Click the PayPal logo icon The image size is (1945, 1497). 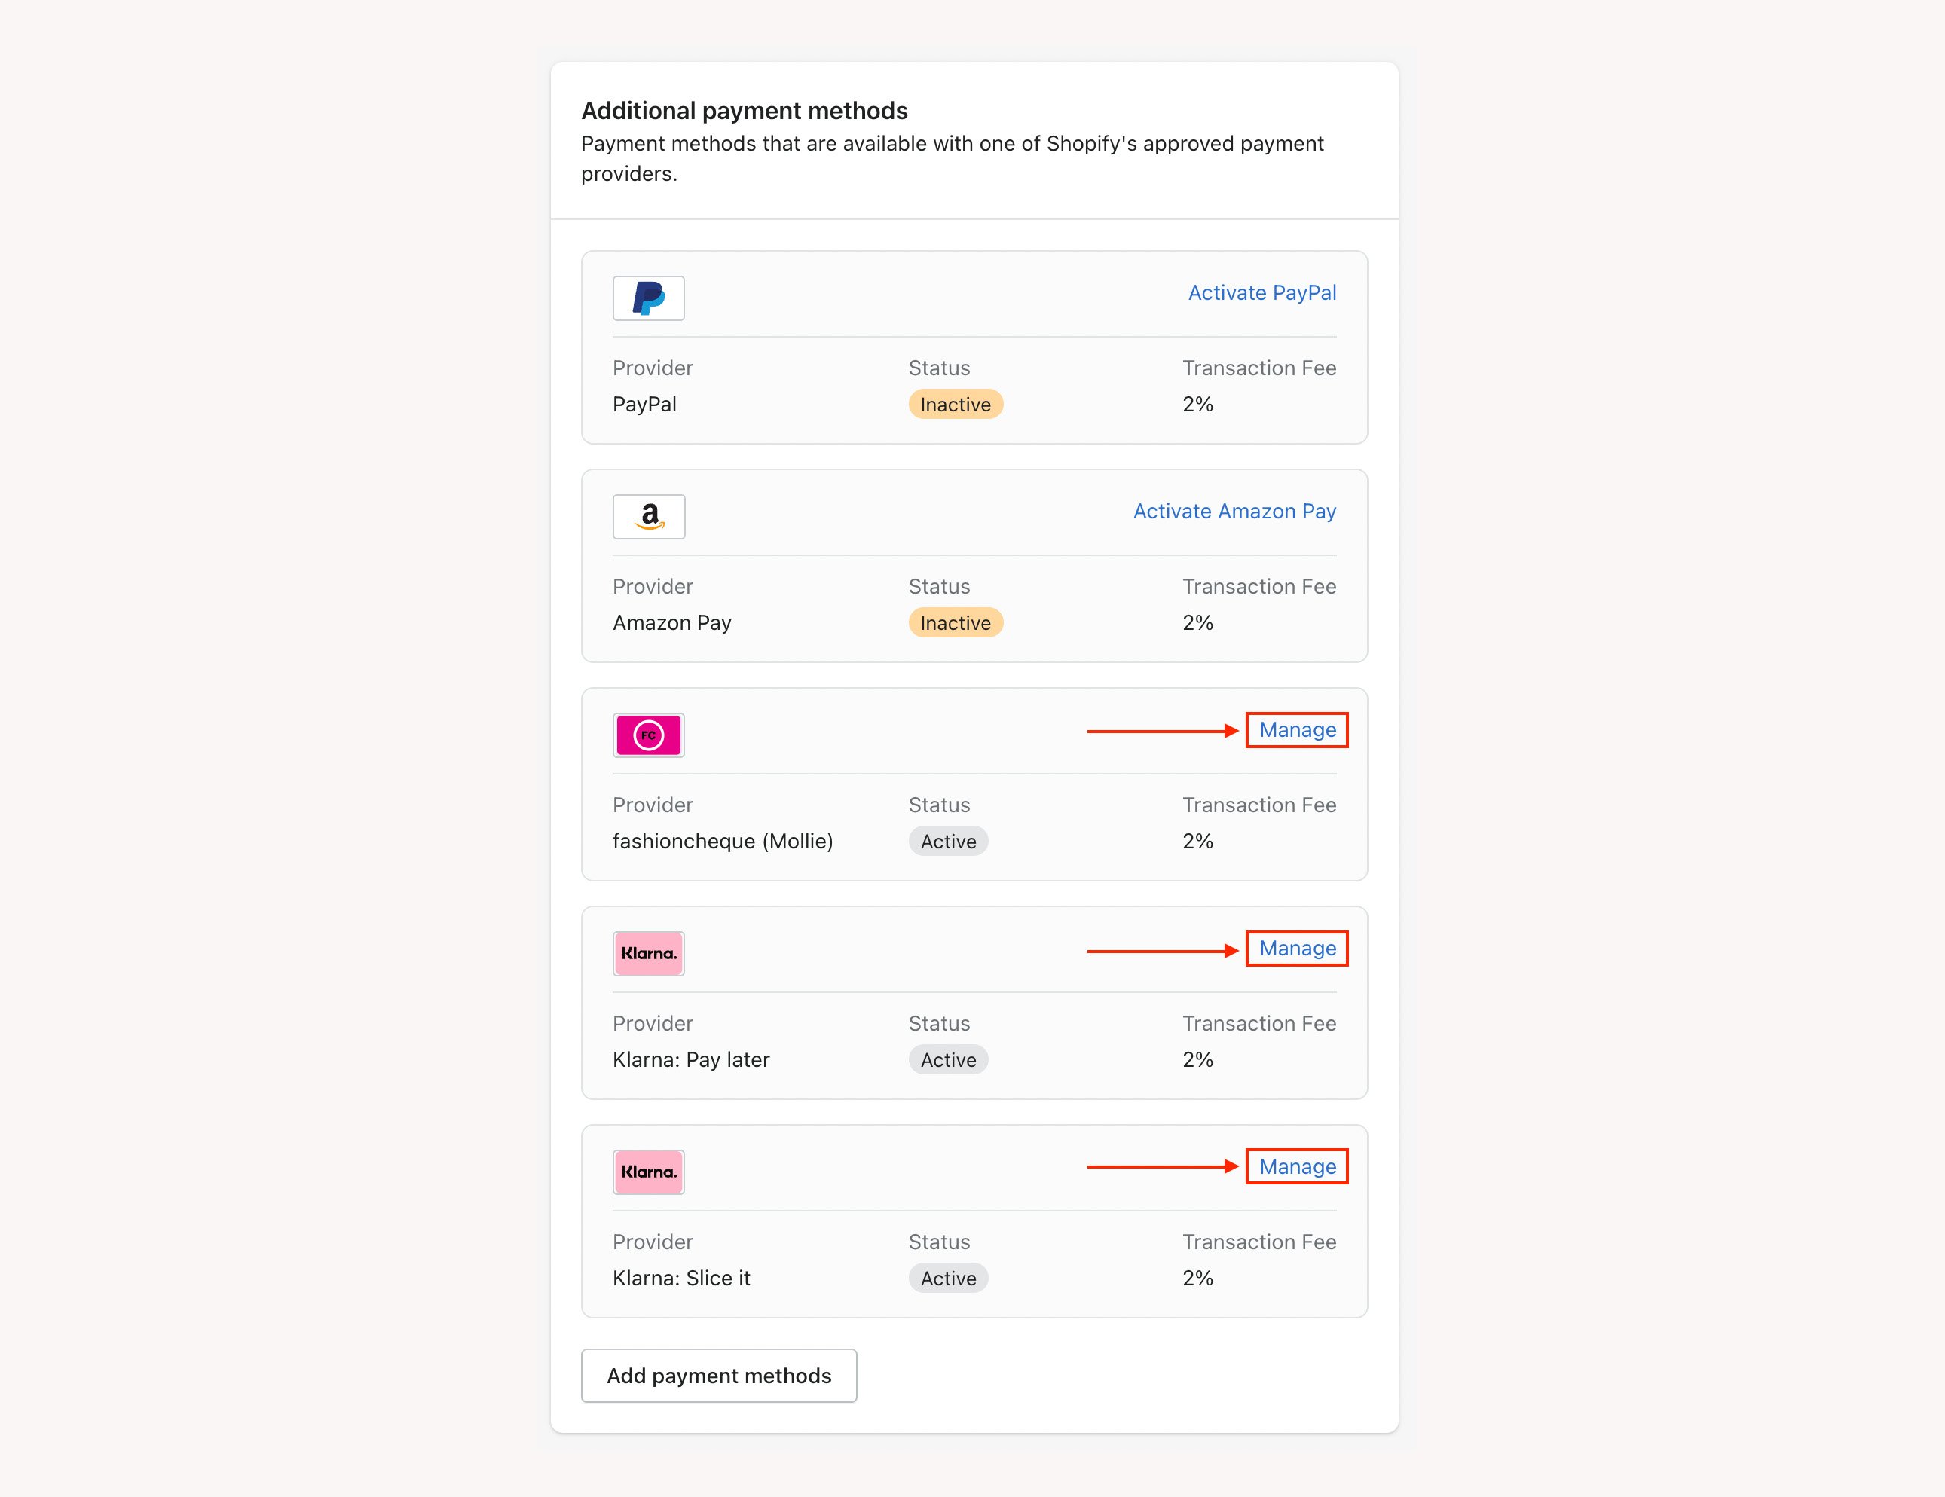pyautogui.click(x=648, y=298)
